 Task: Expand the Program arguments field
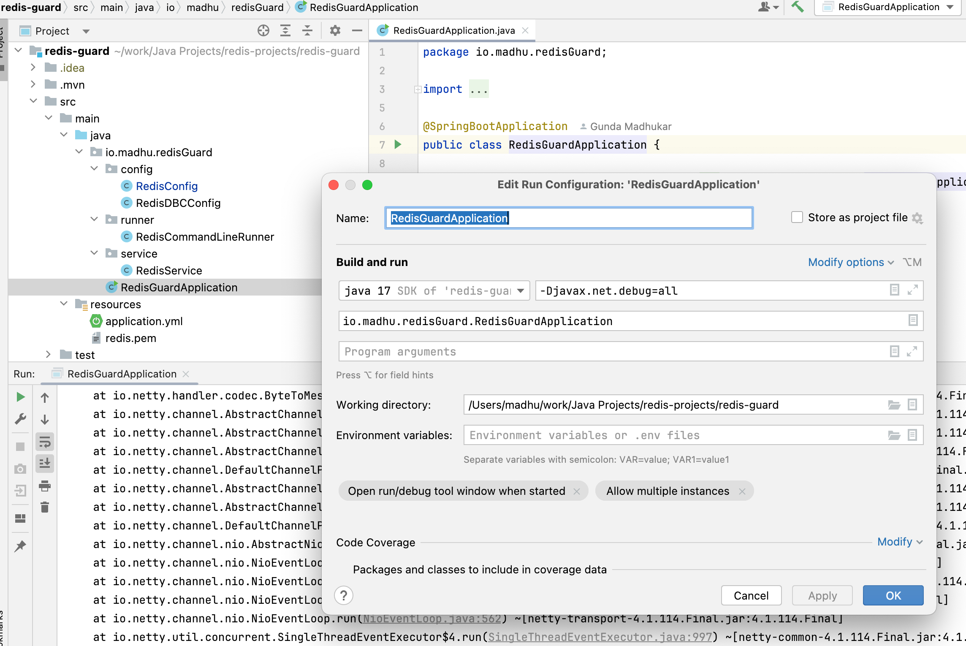912,351
